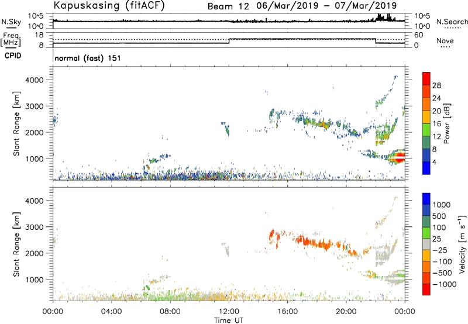Click the Freq. [MHz] axis label
The width and height of the screenshot is (468, 324).
click(11, 39)
